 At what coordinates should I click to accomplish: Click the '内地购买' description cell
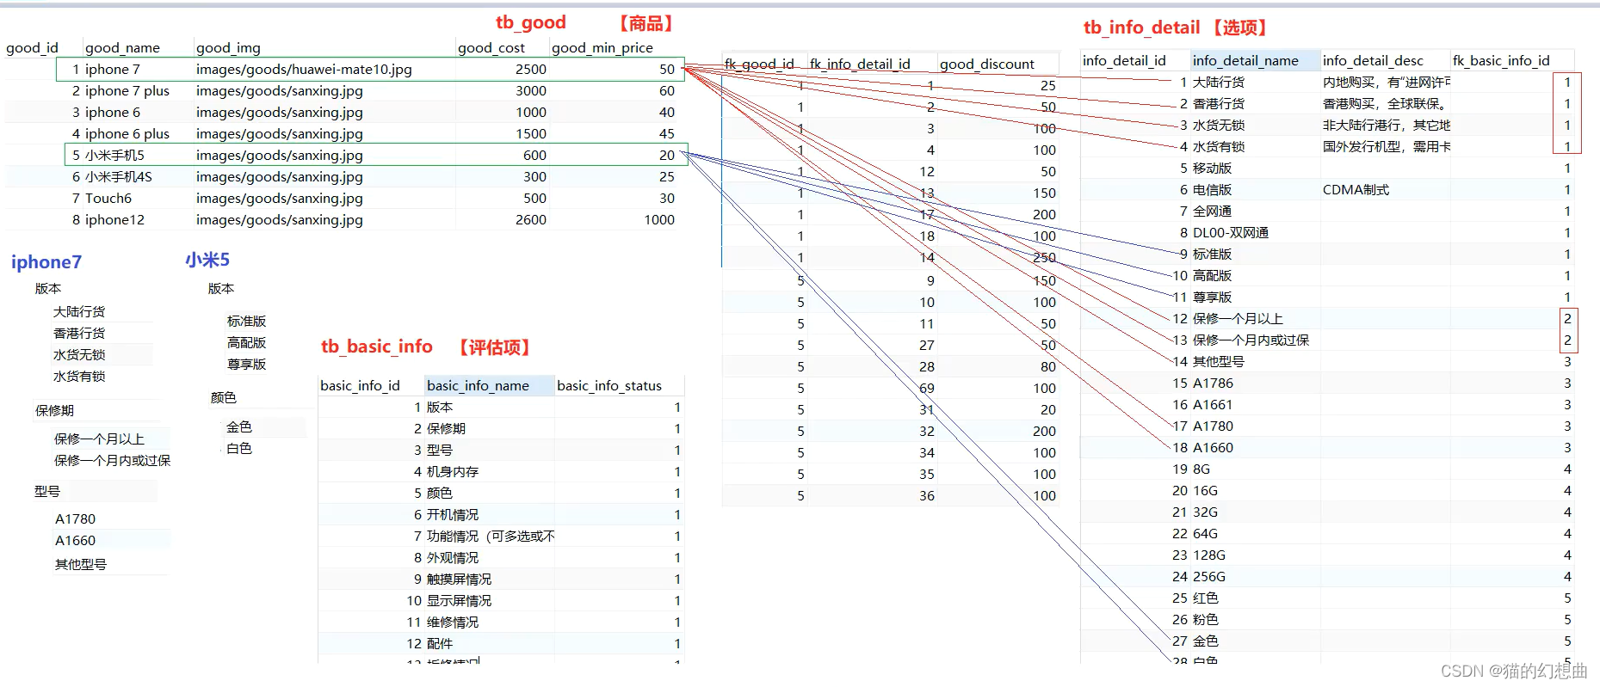1386,83
